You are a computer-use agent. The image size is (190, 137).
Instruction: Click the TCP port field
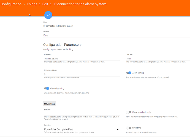(x=157, y=59)
